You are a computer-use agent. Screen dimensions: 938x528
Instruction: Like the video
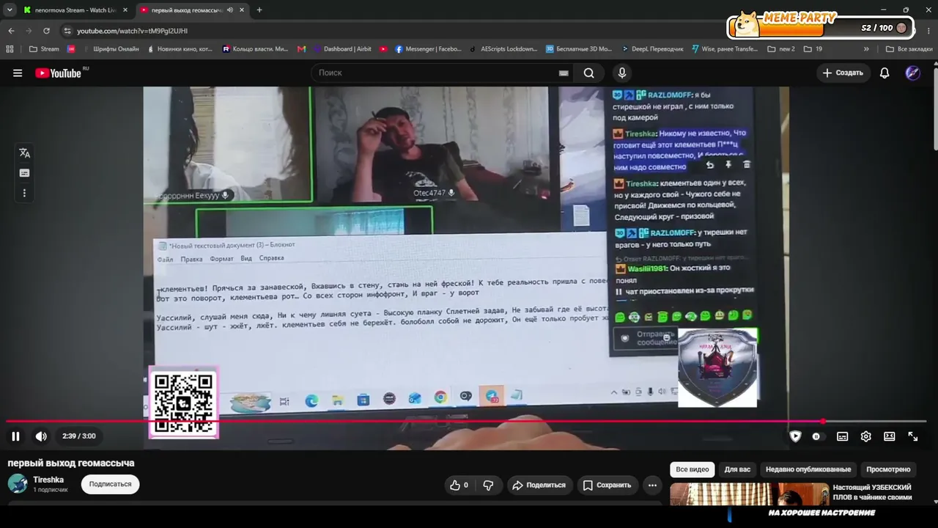click(x=459, y=485)
